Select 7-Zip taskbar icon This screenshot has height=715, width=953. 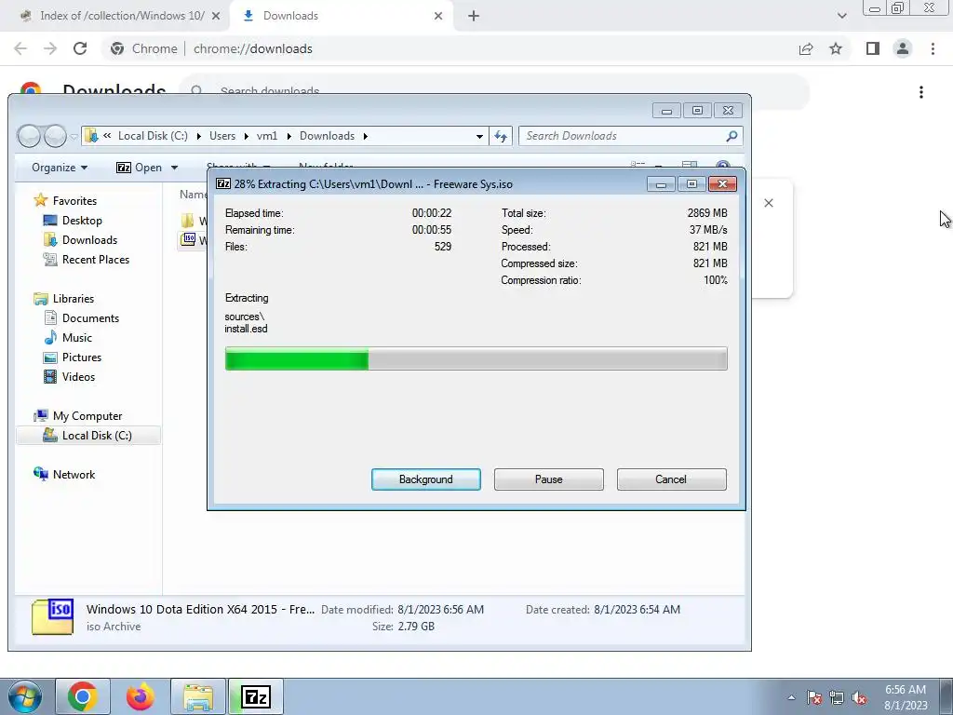click(x=256, y=696)
